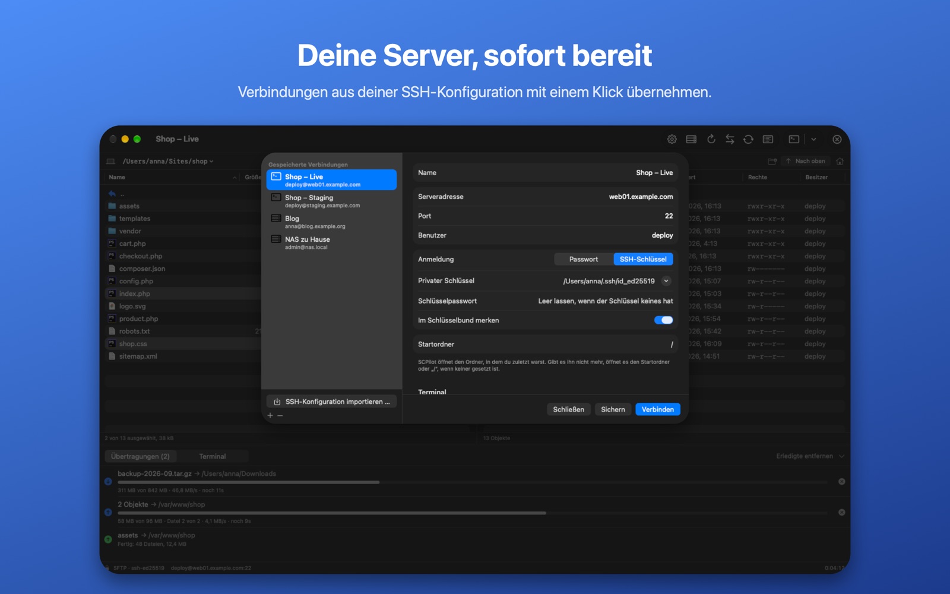
Task: Click the disconnect X icon in the toolbar
Action: (x=837, y=139)
